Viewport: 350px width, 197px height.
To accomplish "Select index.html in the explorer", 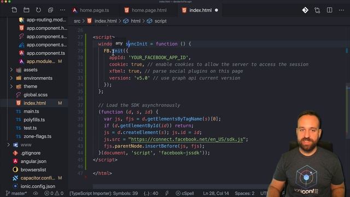I will (x=34, y=103).
